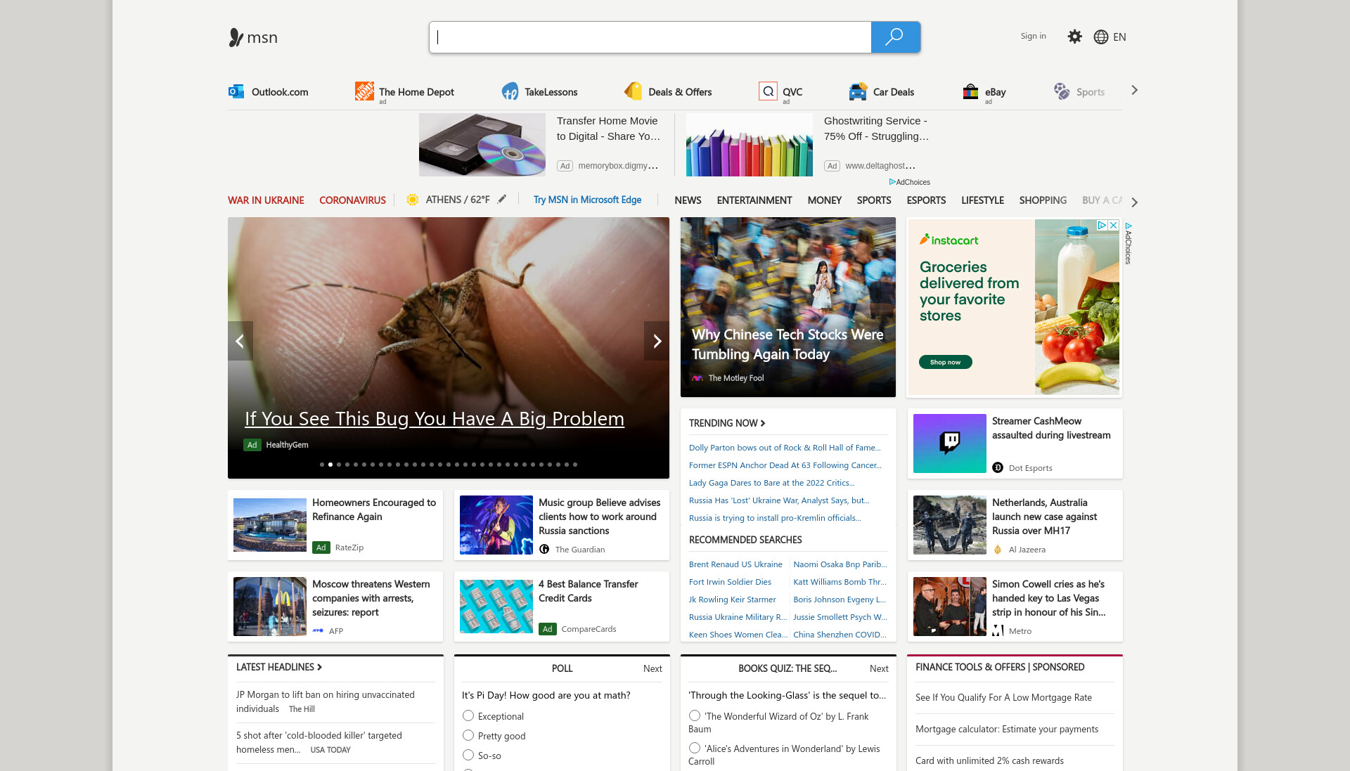Screen dimensions: 1350x771
Task: Open the SPORTS tab
Action: [x=874, y=200]
